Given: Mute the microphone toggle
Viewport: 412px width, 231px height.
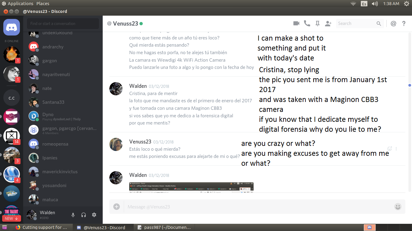Looking at the screenshot, I should [73, 215].
